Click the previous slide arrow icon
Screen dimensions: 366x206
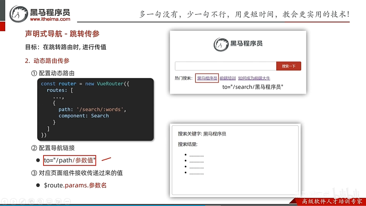point(4,202)
